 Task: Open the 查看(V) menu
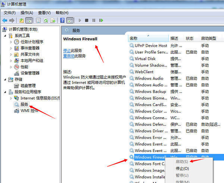pos(44,13)
